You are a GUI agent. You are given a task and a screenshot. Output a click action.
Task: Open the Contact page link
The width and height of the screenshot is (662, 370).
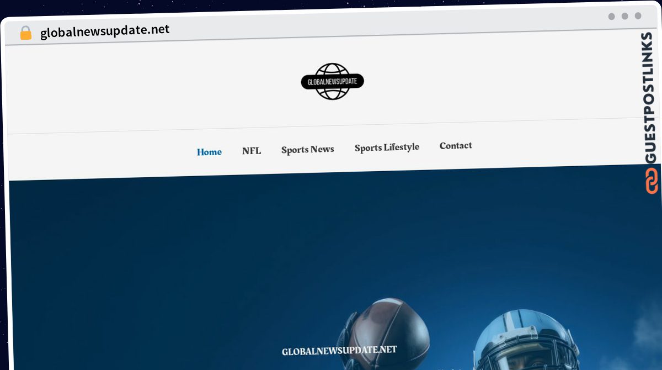tap(456, 146)
